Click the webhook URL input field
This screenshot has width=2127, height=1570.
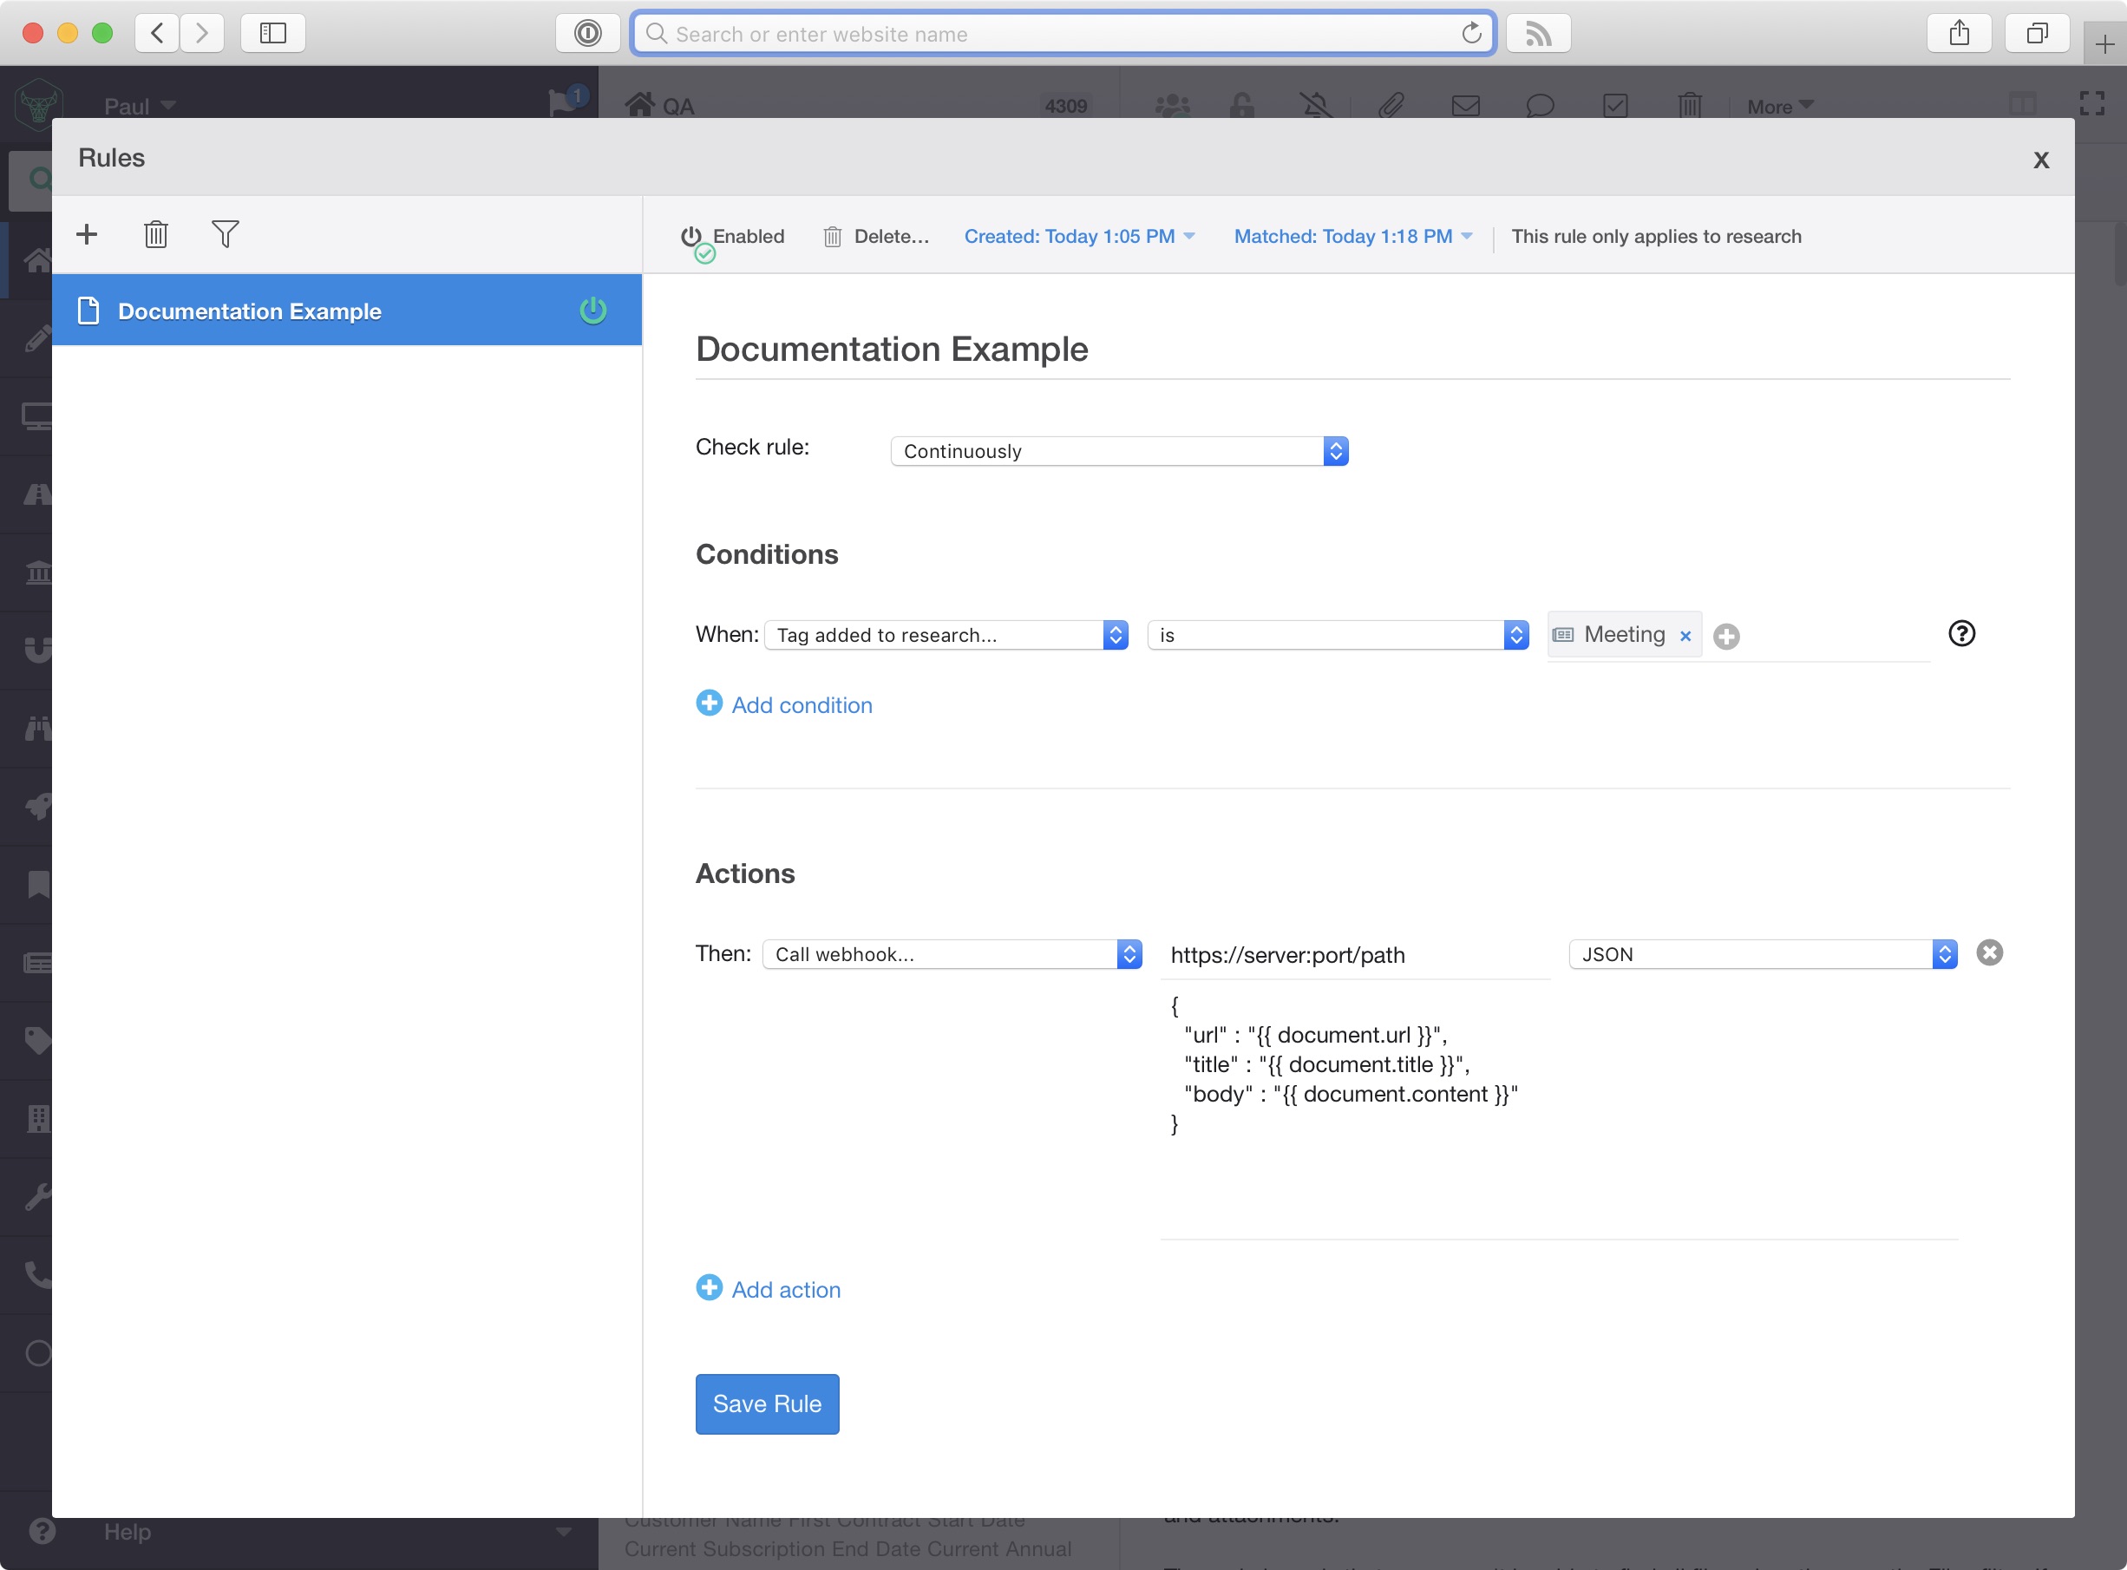pos(1353,955)
